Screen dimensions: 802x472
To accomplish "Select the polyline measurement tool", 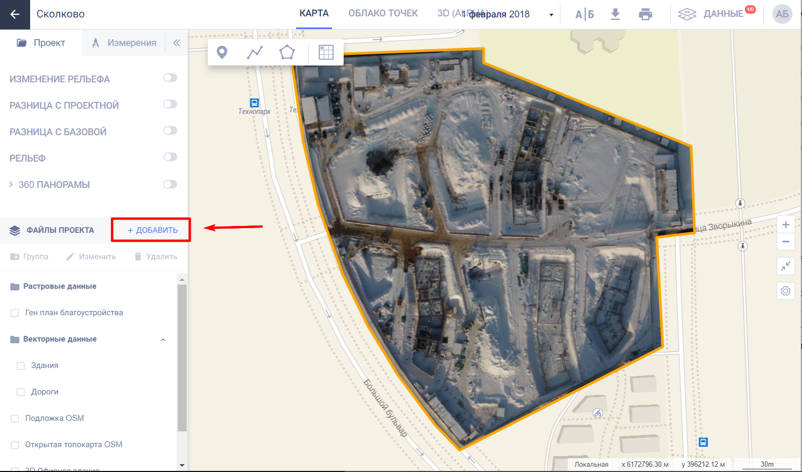I will (254, 52).
